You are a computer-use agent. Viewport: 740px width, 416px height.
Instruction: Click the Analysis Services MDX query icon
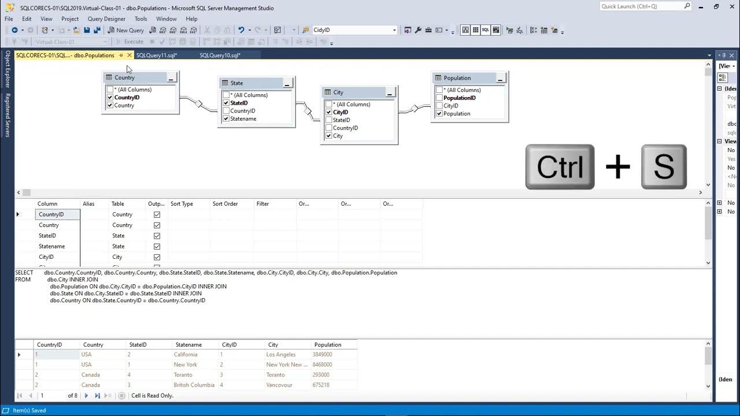(162, 30)
